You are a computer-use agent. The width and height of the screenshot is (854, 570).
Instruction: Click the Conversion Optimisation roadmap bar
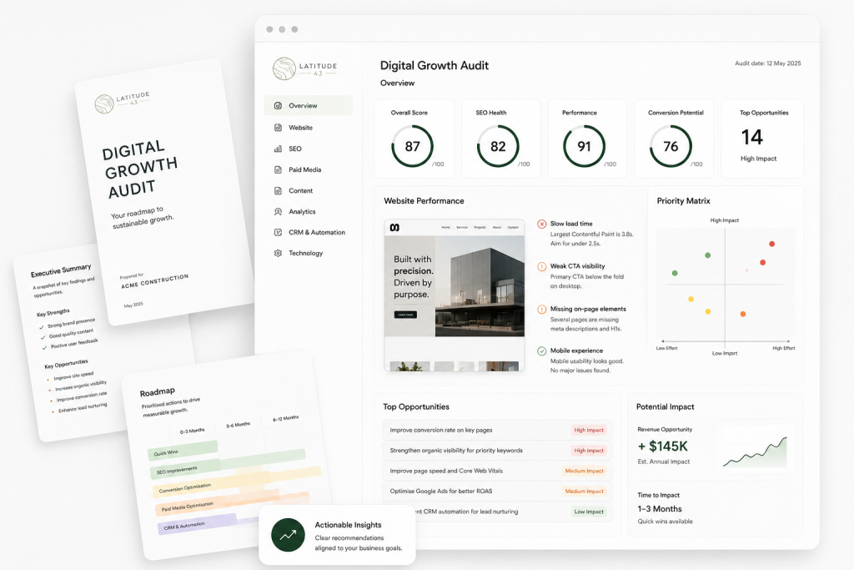[236, 482]
